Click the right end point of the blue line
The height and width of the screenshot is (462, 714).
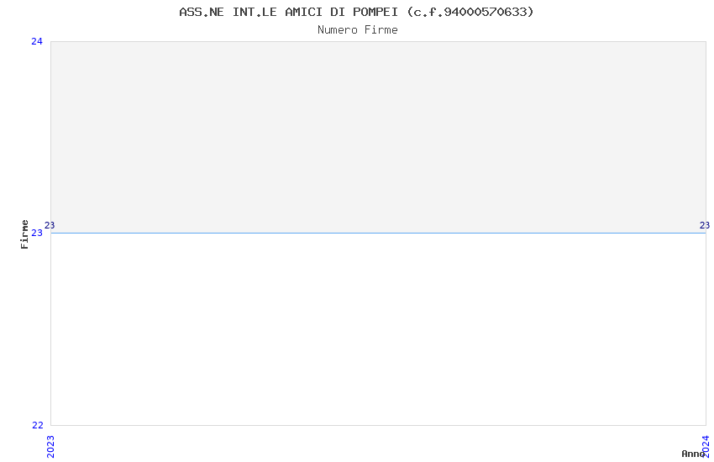click(x=706, y=233)
